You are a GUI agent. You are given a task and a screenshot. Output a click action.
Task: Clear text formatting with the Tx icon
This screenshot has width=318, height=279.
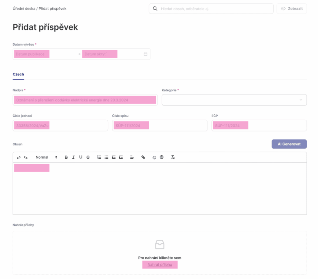173,157
